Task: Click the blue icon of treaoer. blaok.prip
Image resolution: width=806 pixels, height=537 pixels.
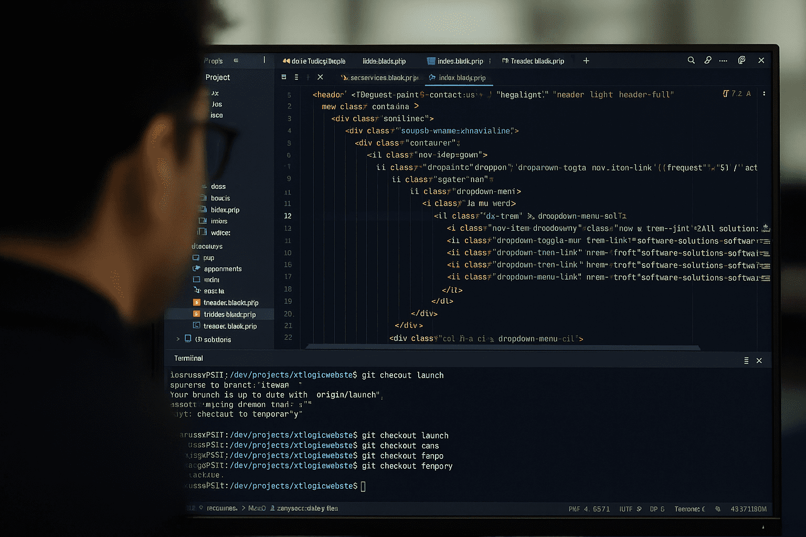Action: (x=197, y=326)
